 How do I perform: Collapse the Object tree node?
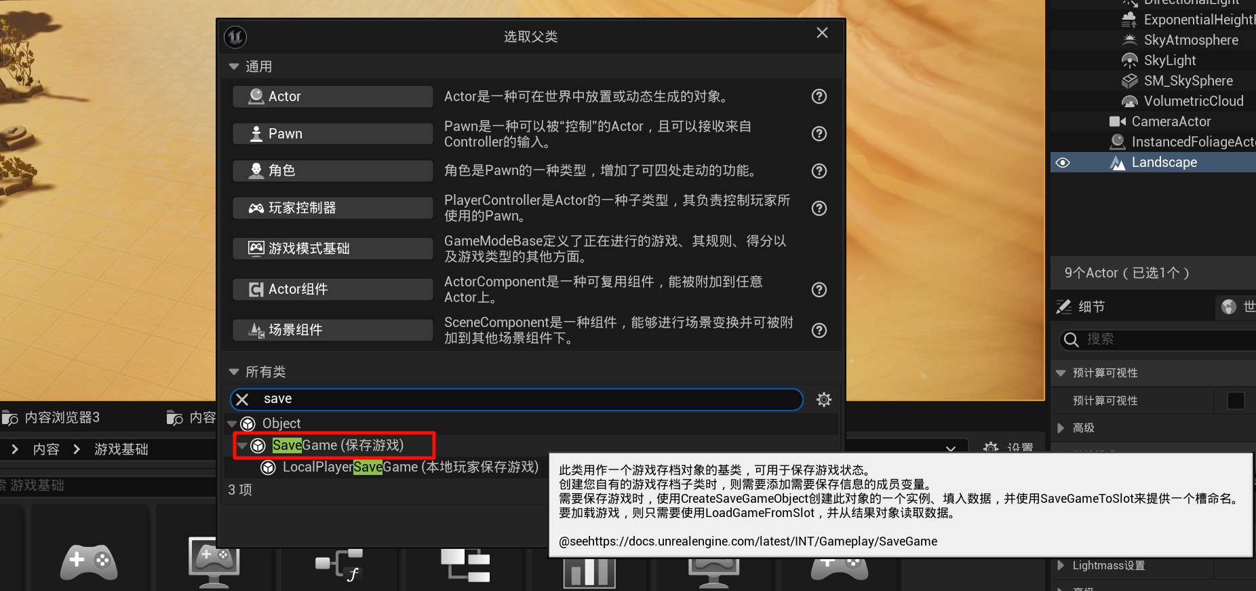(x=233, y=424)
